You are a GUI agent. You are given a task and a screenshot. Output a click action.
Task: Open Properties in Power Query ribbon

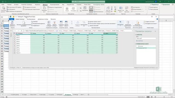(x=34, y=22)
